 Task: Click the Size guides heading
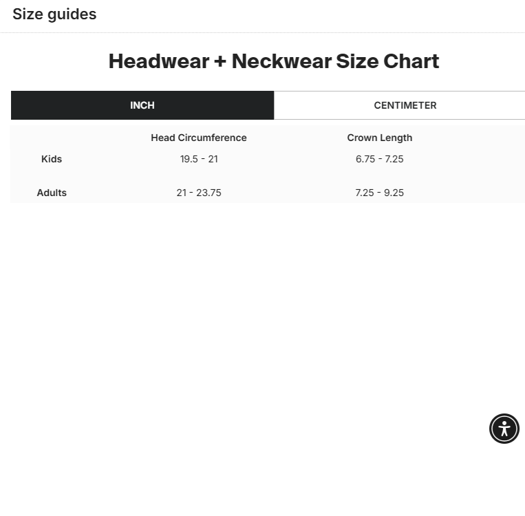(54, 14)
